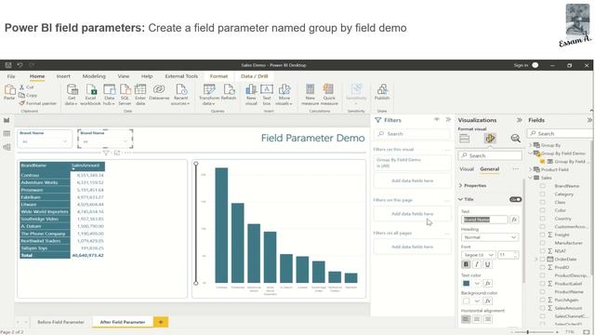The height and width of the screenshot is (335, 595).
Task: Switch to Model view in left sidebar
Action: [7, 147]
